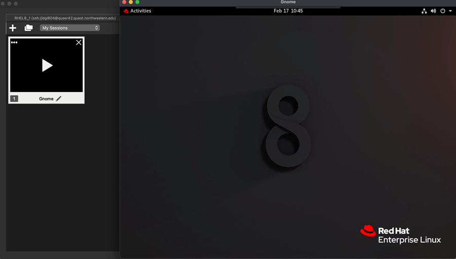This screenshot has height=259, width=456.
Task: Click the Gnome session name label
Action: coord(46,99)
